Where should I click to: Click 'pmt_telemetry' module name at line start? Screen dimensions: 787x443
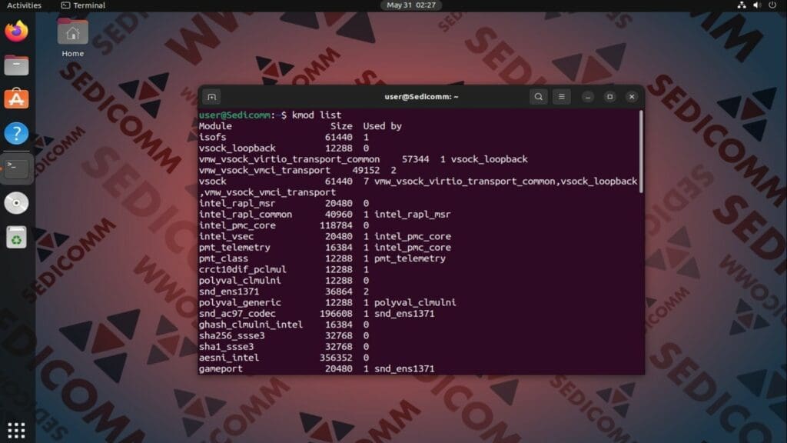(234, 248)
